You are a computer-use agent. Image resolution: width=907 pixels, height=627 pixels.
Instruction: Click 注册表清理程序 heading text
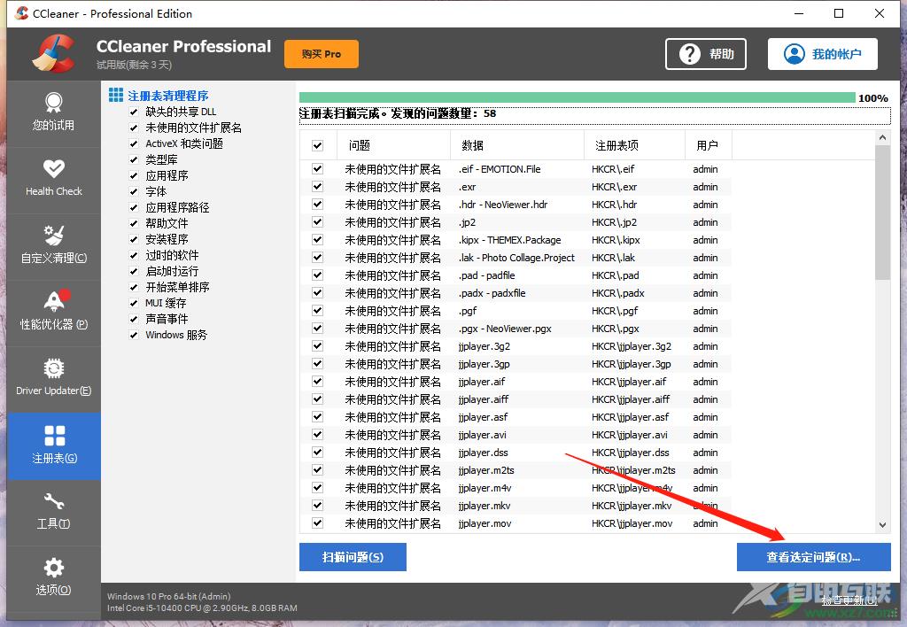tap(167, 96)
